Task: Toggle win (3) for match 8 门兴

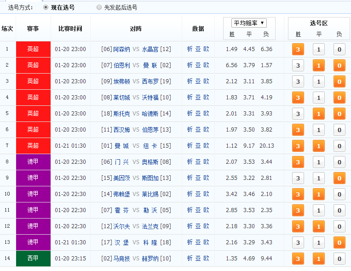Action: pos(298,162)
